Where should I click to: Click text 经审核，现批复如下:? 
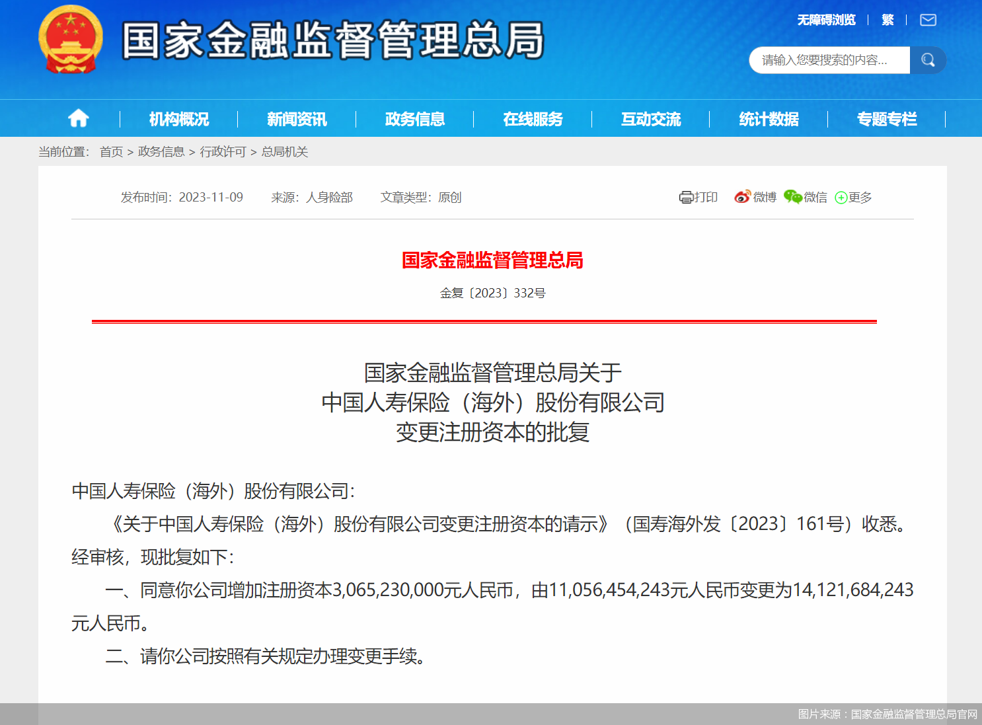pyautogui.click(x=153, y=557)
